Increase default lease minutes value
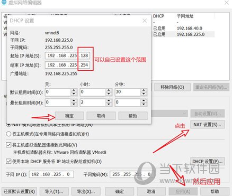 144,90
